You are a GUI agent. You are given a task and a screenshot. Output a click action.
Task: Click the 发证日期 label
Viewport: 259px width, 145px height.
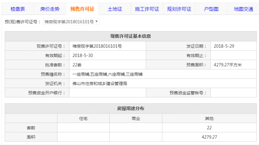[x=196, y=46]
